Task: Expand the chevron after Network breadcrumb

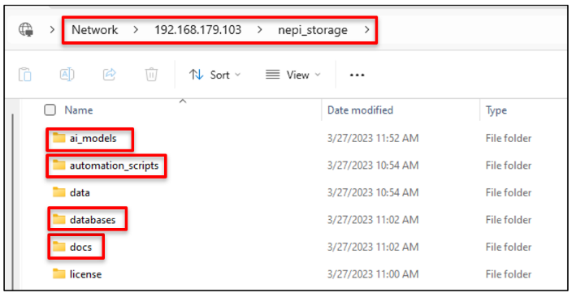Action: [136, 30]
